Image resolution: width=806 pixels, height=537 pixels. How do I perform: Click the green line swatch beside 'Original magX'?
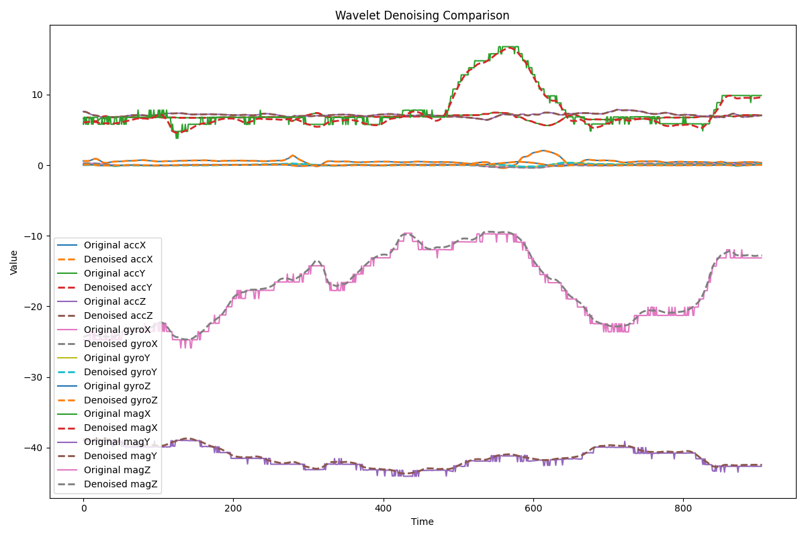(69, 414)
